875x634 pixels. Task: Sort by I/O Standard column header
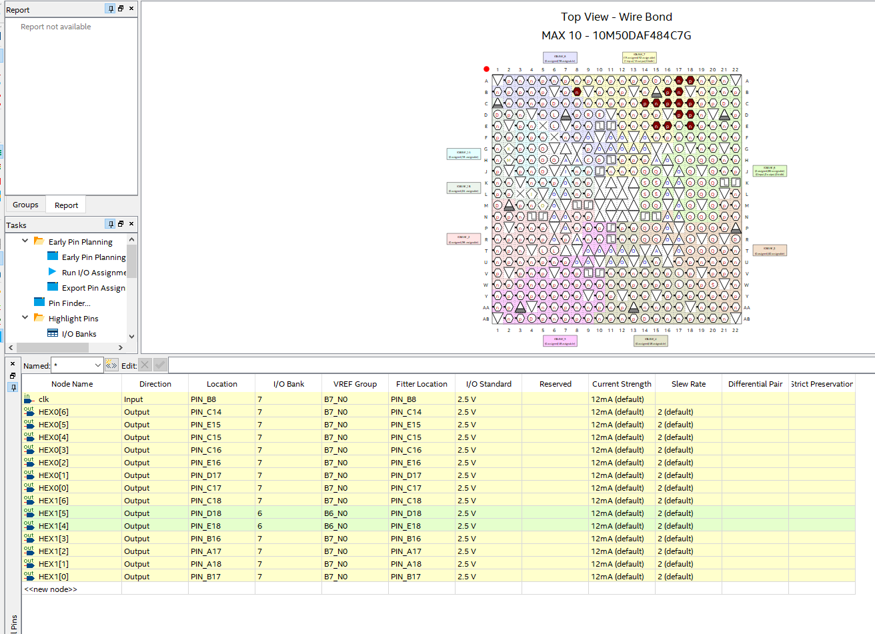click(489, 384)
